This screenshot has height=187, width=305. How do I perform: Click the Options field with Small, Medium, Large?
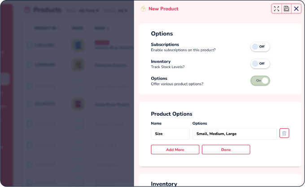pos(235,134)
